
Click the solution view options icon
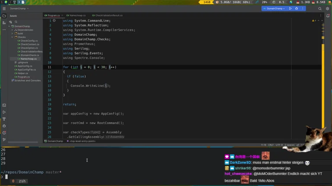[10, 22]
